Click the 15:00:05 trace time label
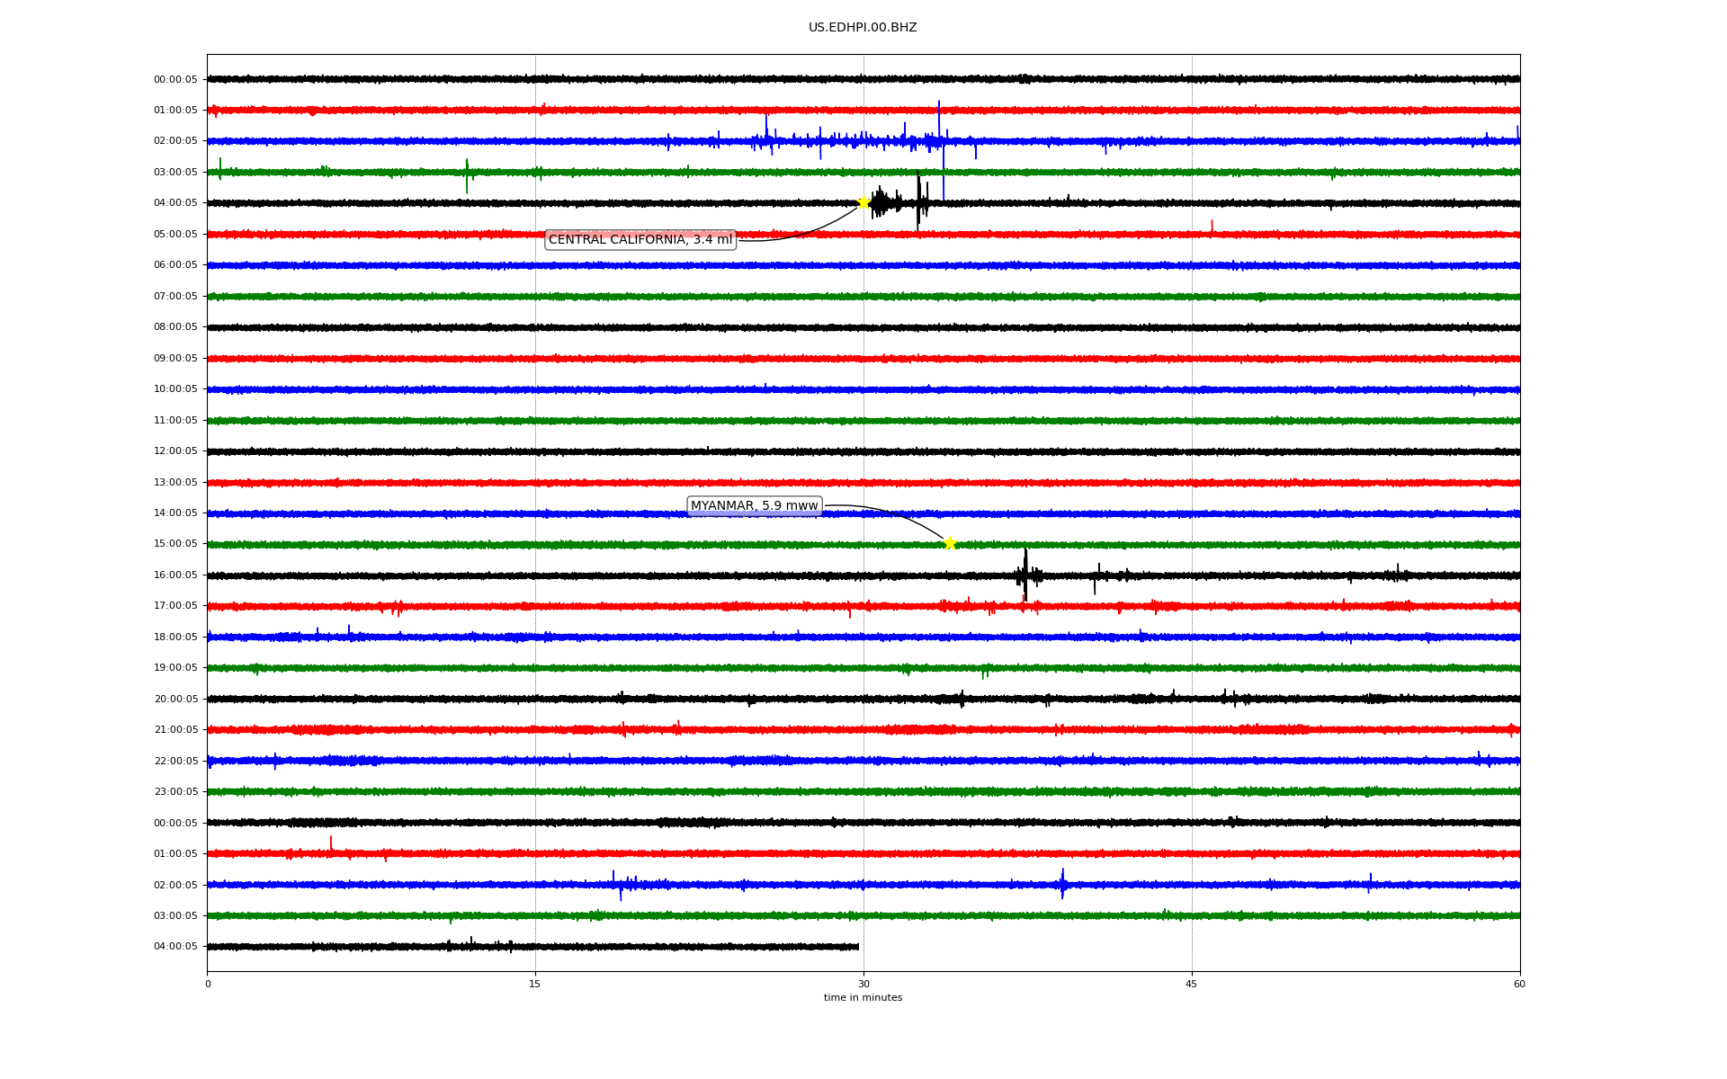The width and height of the screenshot is (1727, 1079). (175, 544)
